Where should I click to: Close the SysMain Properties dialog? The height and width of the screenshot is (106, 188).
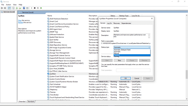click(x=152, y=19)
